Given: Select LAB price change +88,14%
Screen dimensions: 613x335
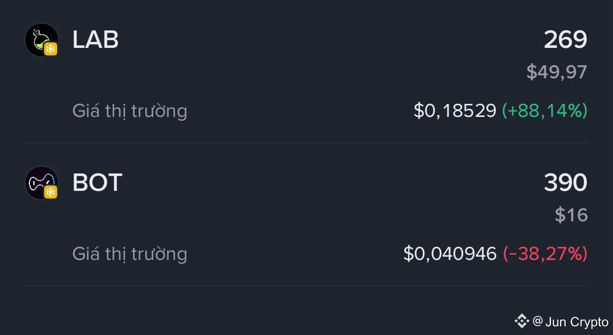Looking at the screenshot, I should coord(544,111).
